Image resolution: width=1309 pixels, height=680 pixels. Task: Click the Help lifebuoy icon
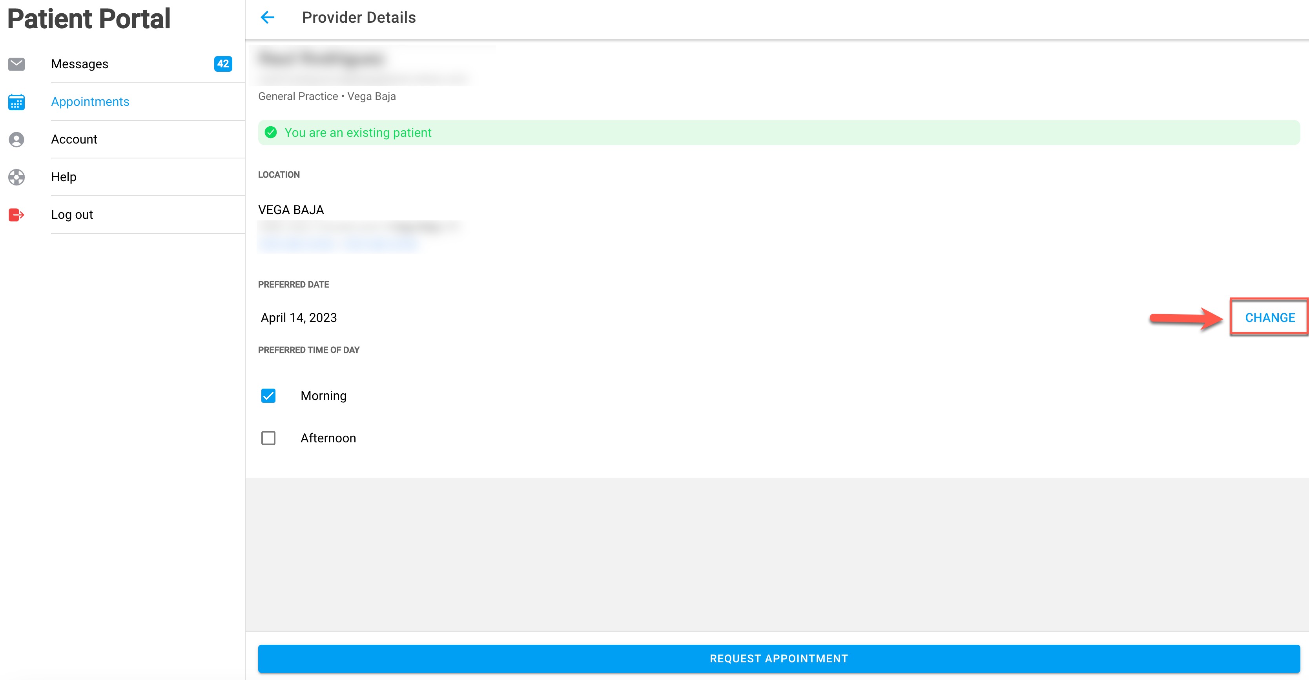point(16,177)
